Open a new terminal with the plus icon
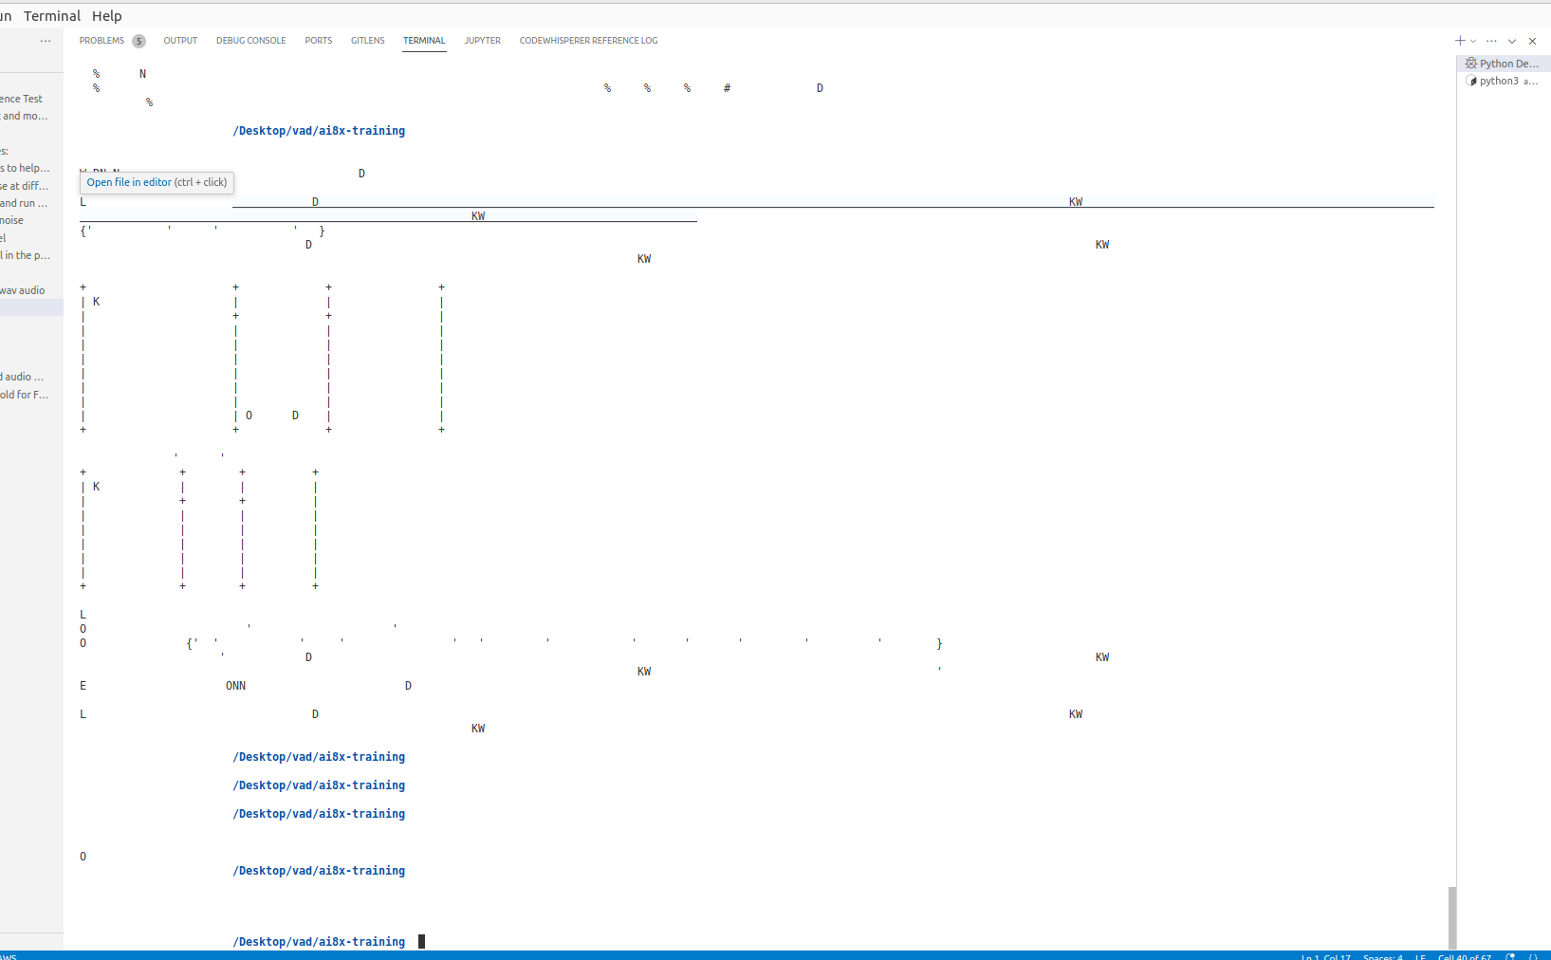The image size is (1551, 960). click(1459, 41)
